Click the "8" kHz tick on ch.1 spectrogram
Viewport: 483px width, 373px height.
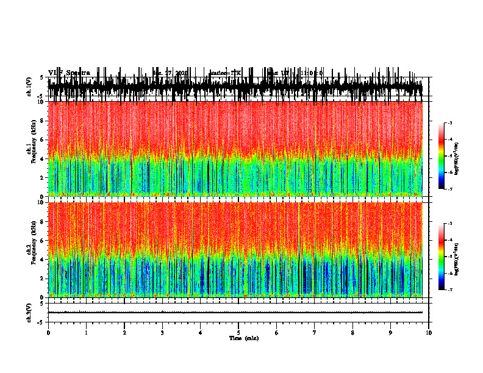[43, 121]
